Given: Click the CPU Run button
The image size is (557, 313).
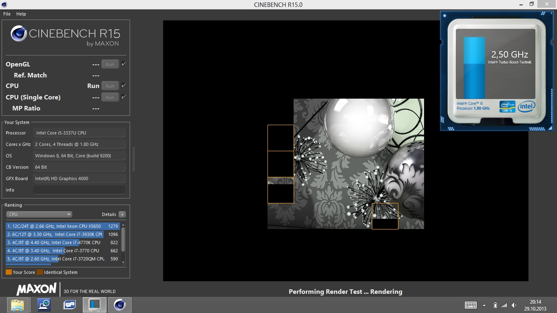Looking at the screenshot, I should pos(110,86).
